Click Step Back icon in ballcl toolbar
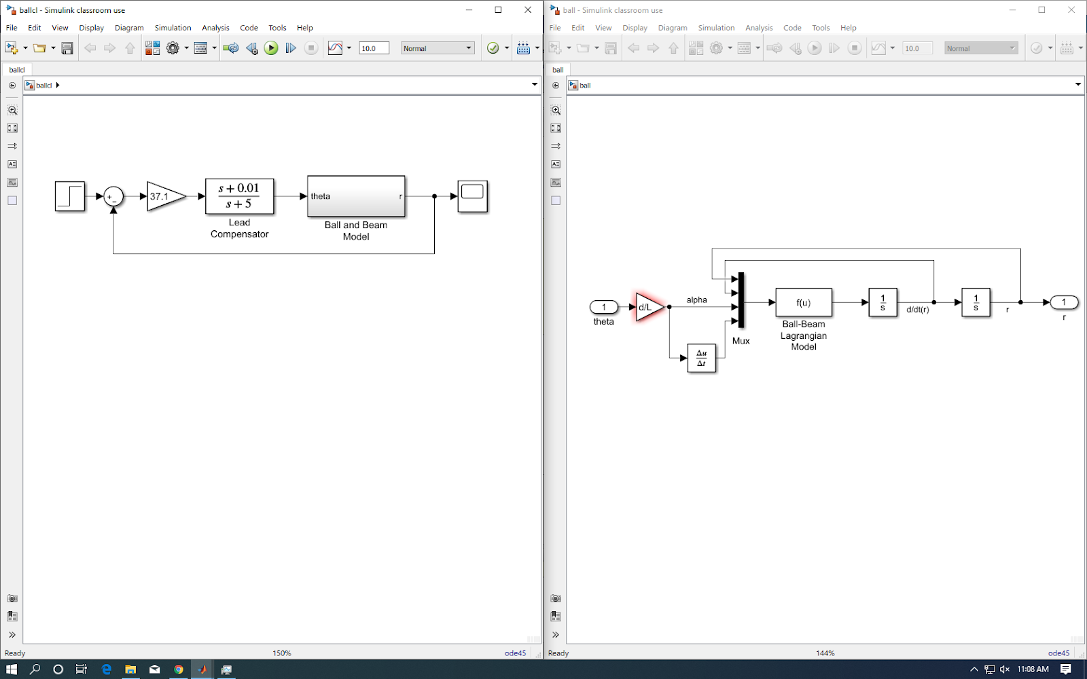Image resolution: width=1087 pixels, height=679 pixels. tap(252, 48)
